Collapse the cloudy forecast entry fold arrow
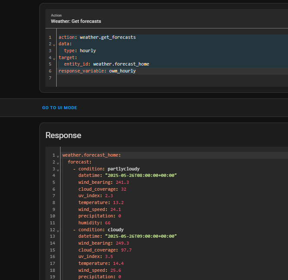Viewport: 288px width, 280px height. tap(58, 230)
